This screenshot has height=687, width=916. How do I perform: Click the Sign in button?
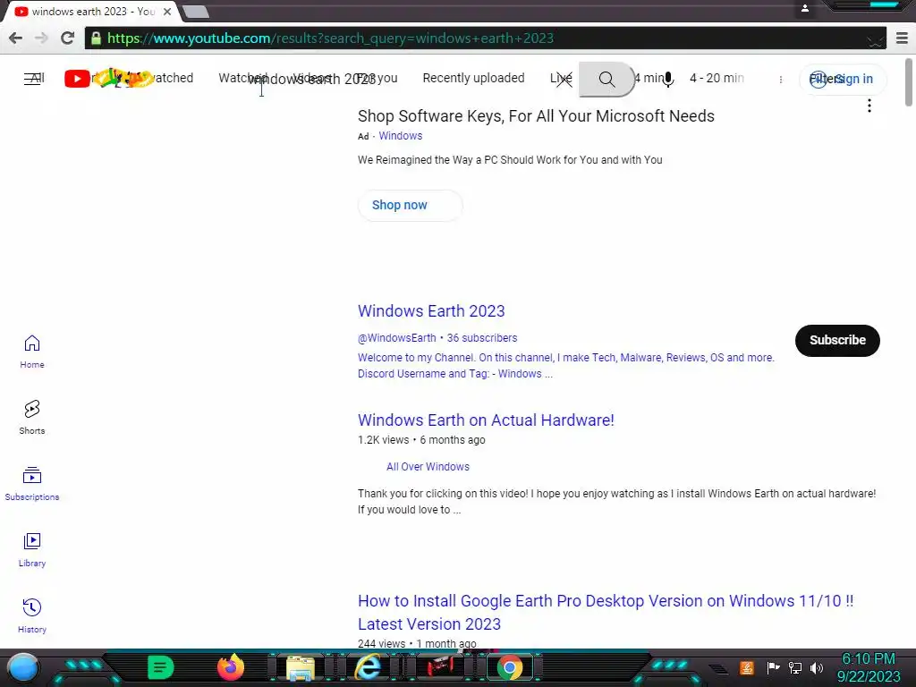pos(843,79)
